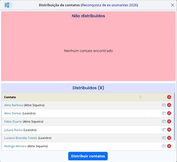Open Reconquista de ex-assinantes 2026 campaign link
The height and width of the screenshot is (162, 177).
tap(109, 5)
